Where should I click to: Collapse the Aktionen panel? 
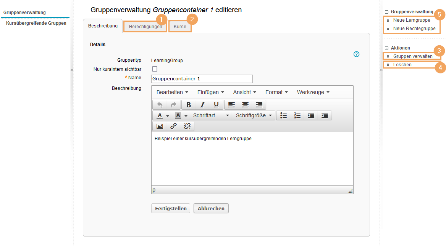388,48
